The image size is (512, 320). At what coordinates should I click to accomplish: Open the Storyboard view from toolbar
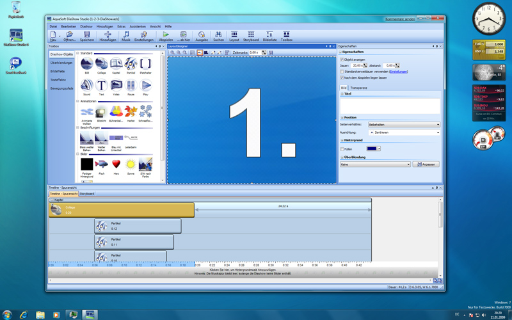251,35
